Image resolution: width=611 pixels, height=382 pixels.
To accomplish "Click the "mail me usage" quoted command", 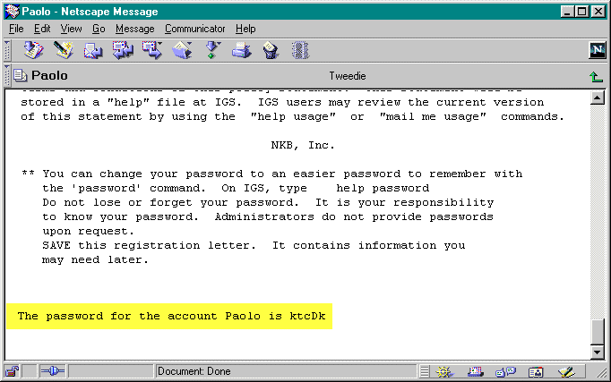I will pyautogui.click(x=433, y=116).
